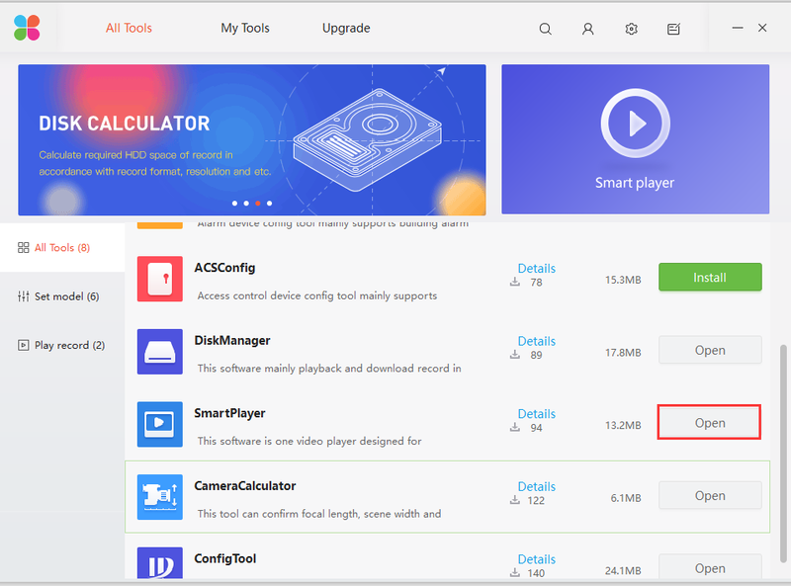Click DiskManager's playback description text
This screenshot has height=586, width=791.
329,369
